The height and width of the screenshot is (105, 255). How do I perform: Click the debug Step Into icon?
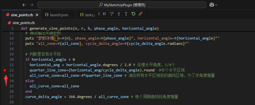(x=119, y=14)
